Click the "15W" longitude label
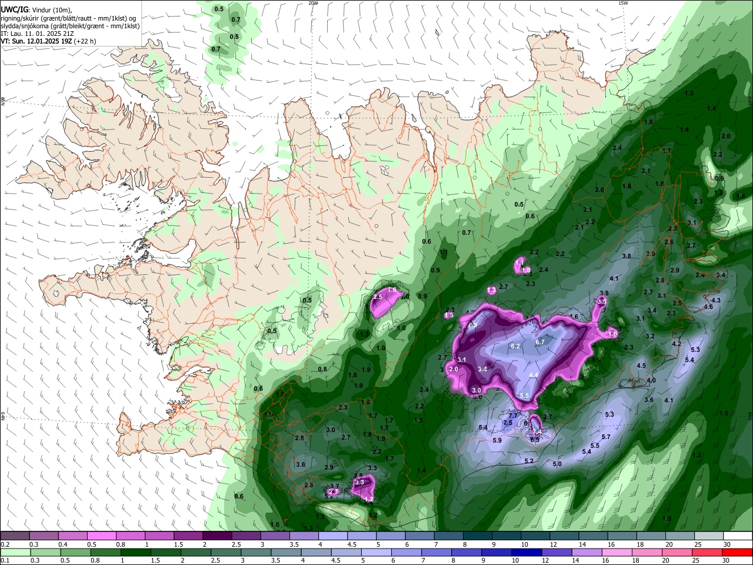This screenshot has width=753, height=565. (622, 3)
